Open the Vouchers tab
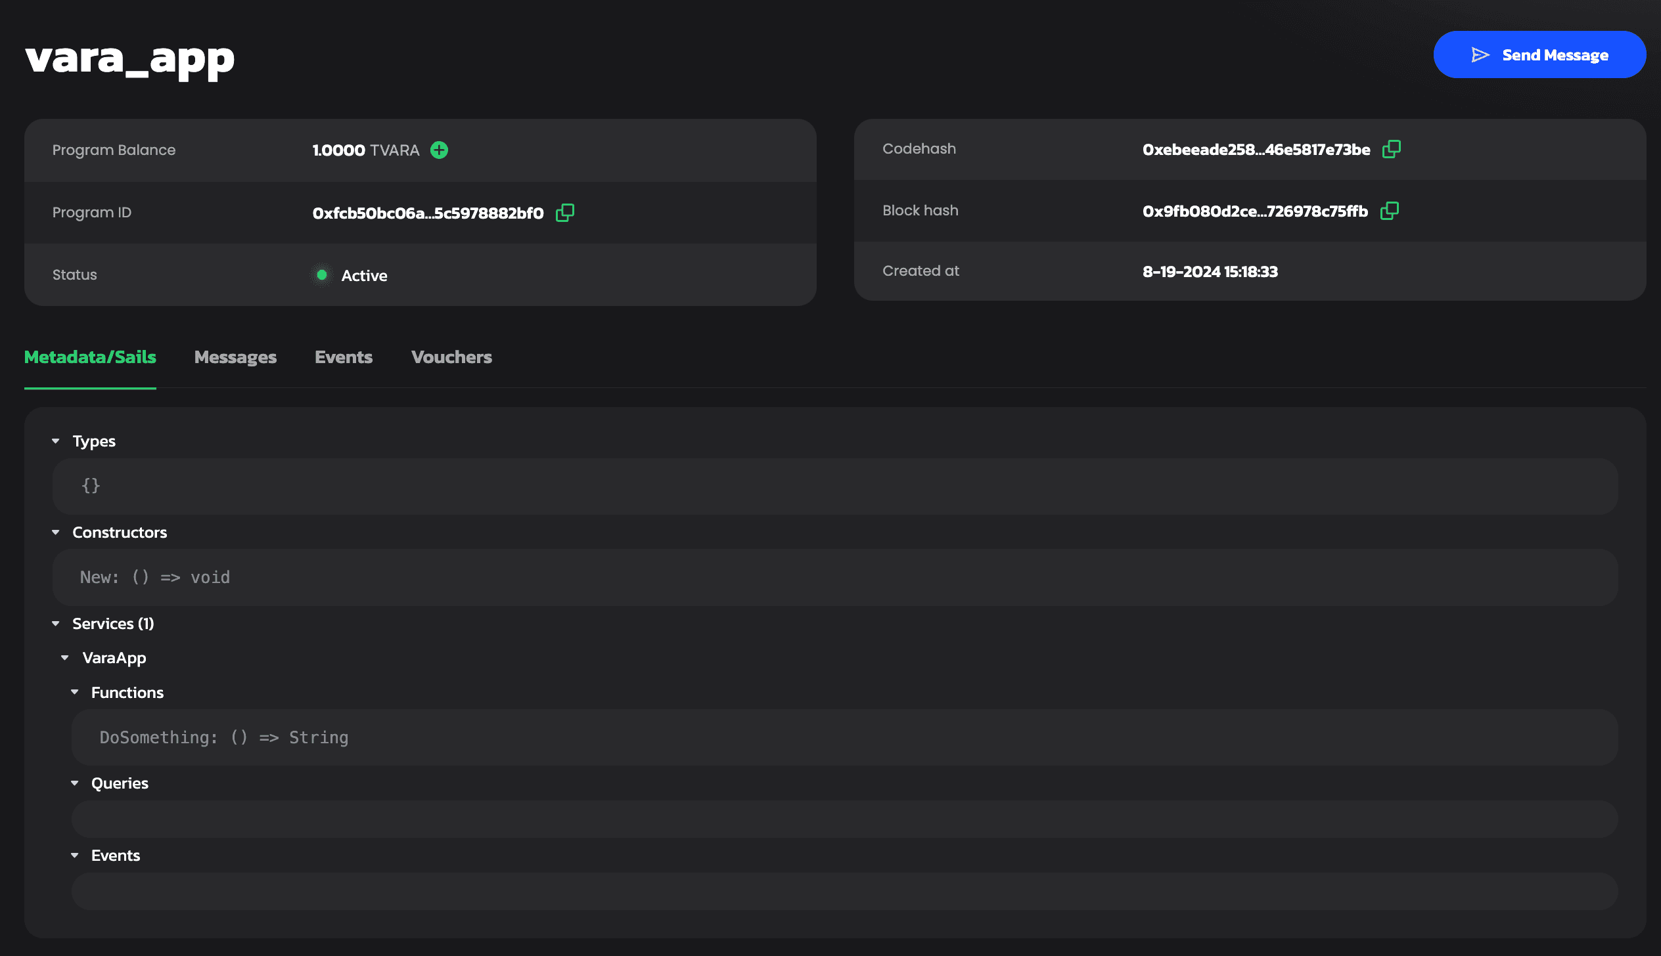 tap(451, 357)
